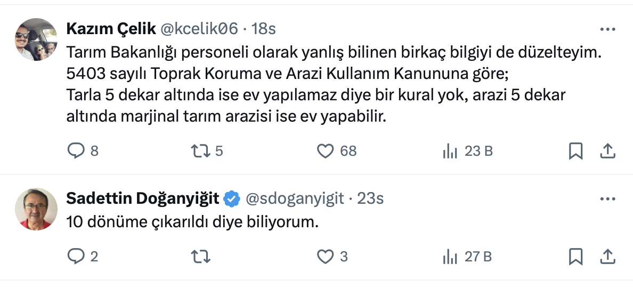
Task: Share Kazım Çelik's tweet
Action: (607, 152)
